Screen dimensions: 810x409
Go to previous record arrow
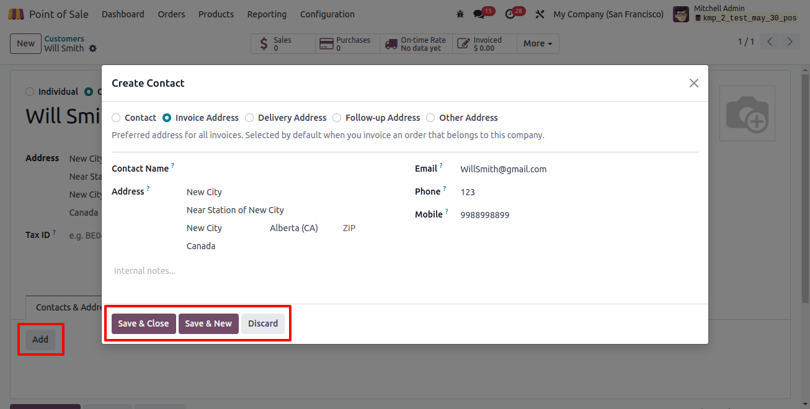[770, 42]
